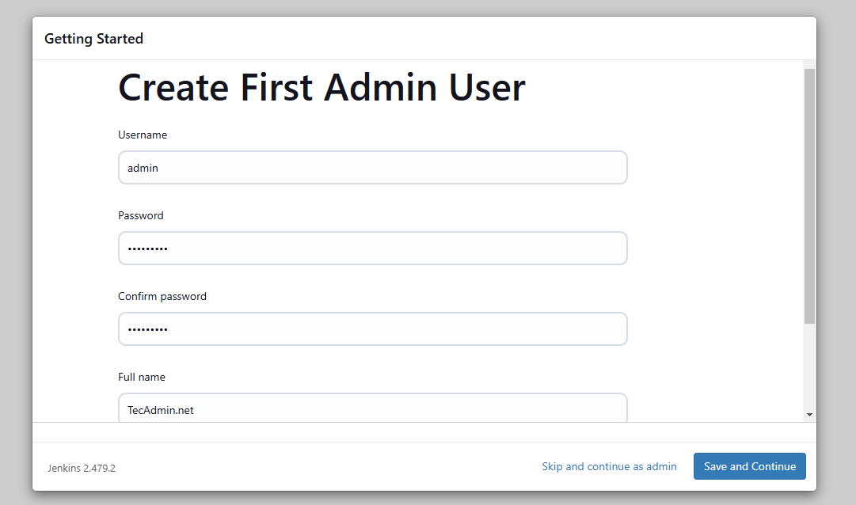
Task: Click the blank footer area beside the version
Action: 317,467
